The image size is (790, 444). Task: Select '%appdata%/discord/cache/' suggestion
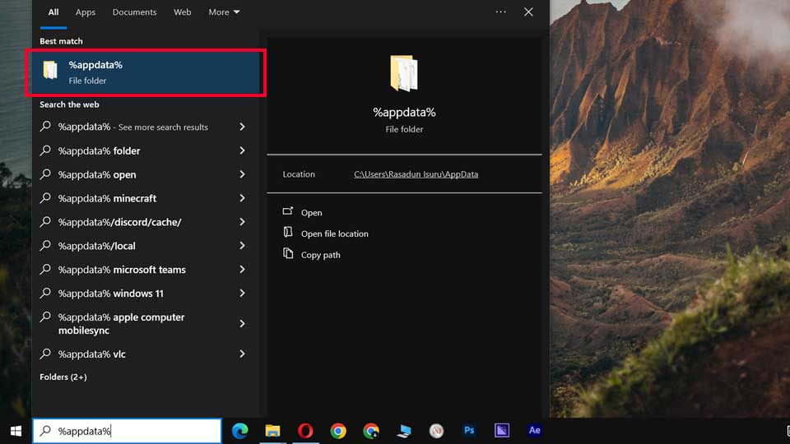(146, 221)
